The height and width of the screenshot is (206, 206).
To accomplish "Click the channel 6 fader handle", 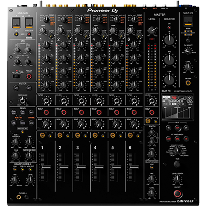I will pyautogui.click(x=134, y=167).
